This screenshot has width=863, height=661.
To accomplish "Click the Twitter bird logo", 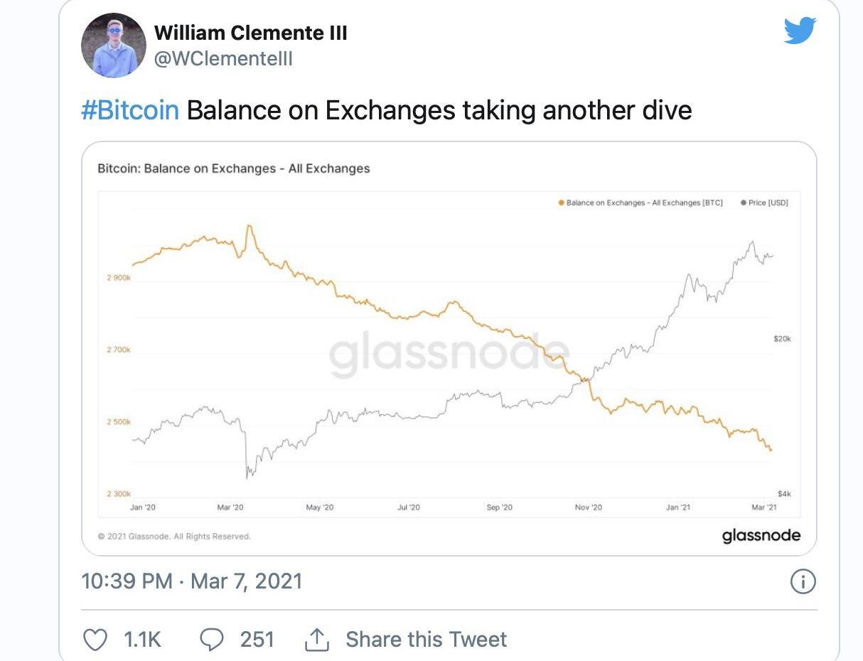I will click(800, 31).
